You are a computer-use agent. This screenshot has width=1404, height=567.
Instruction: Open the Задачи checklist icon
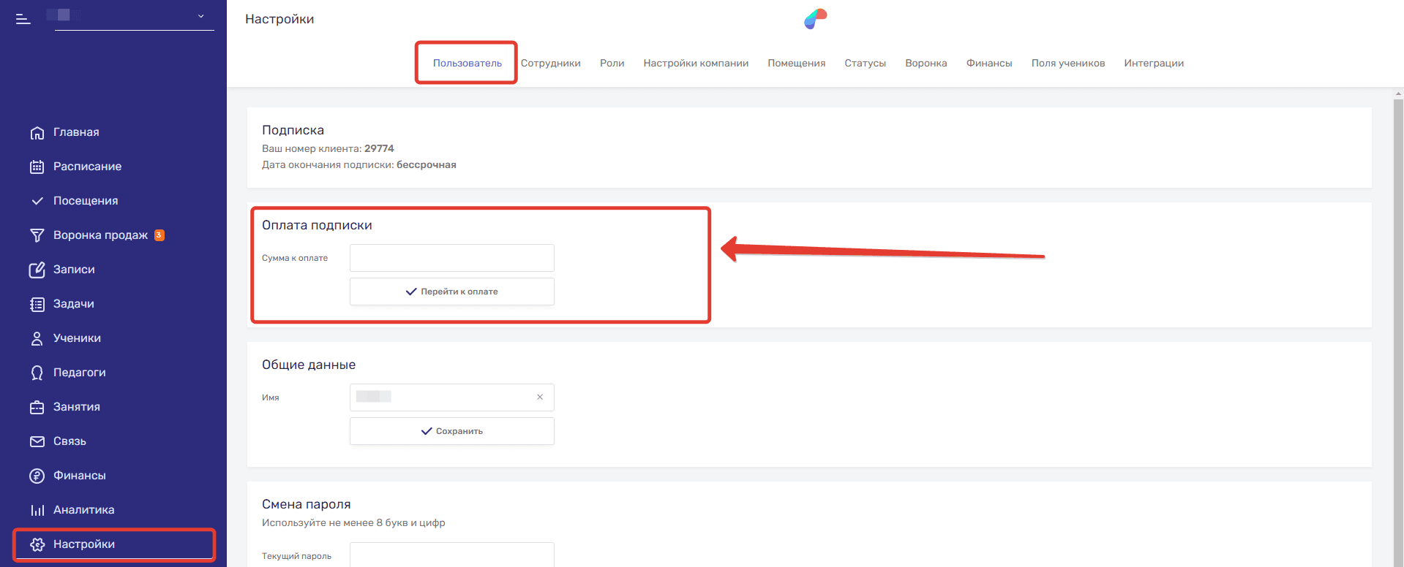pyautogui.click(x=37, y=304)
